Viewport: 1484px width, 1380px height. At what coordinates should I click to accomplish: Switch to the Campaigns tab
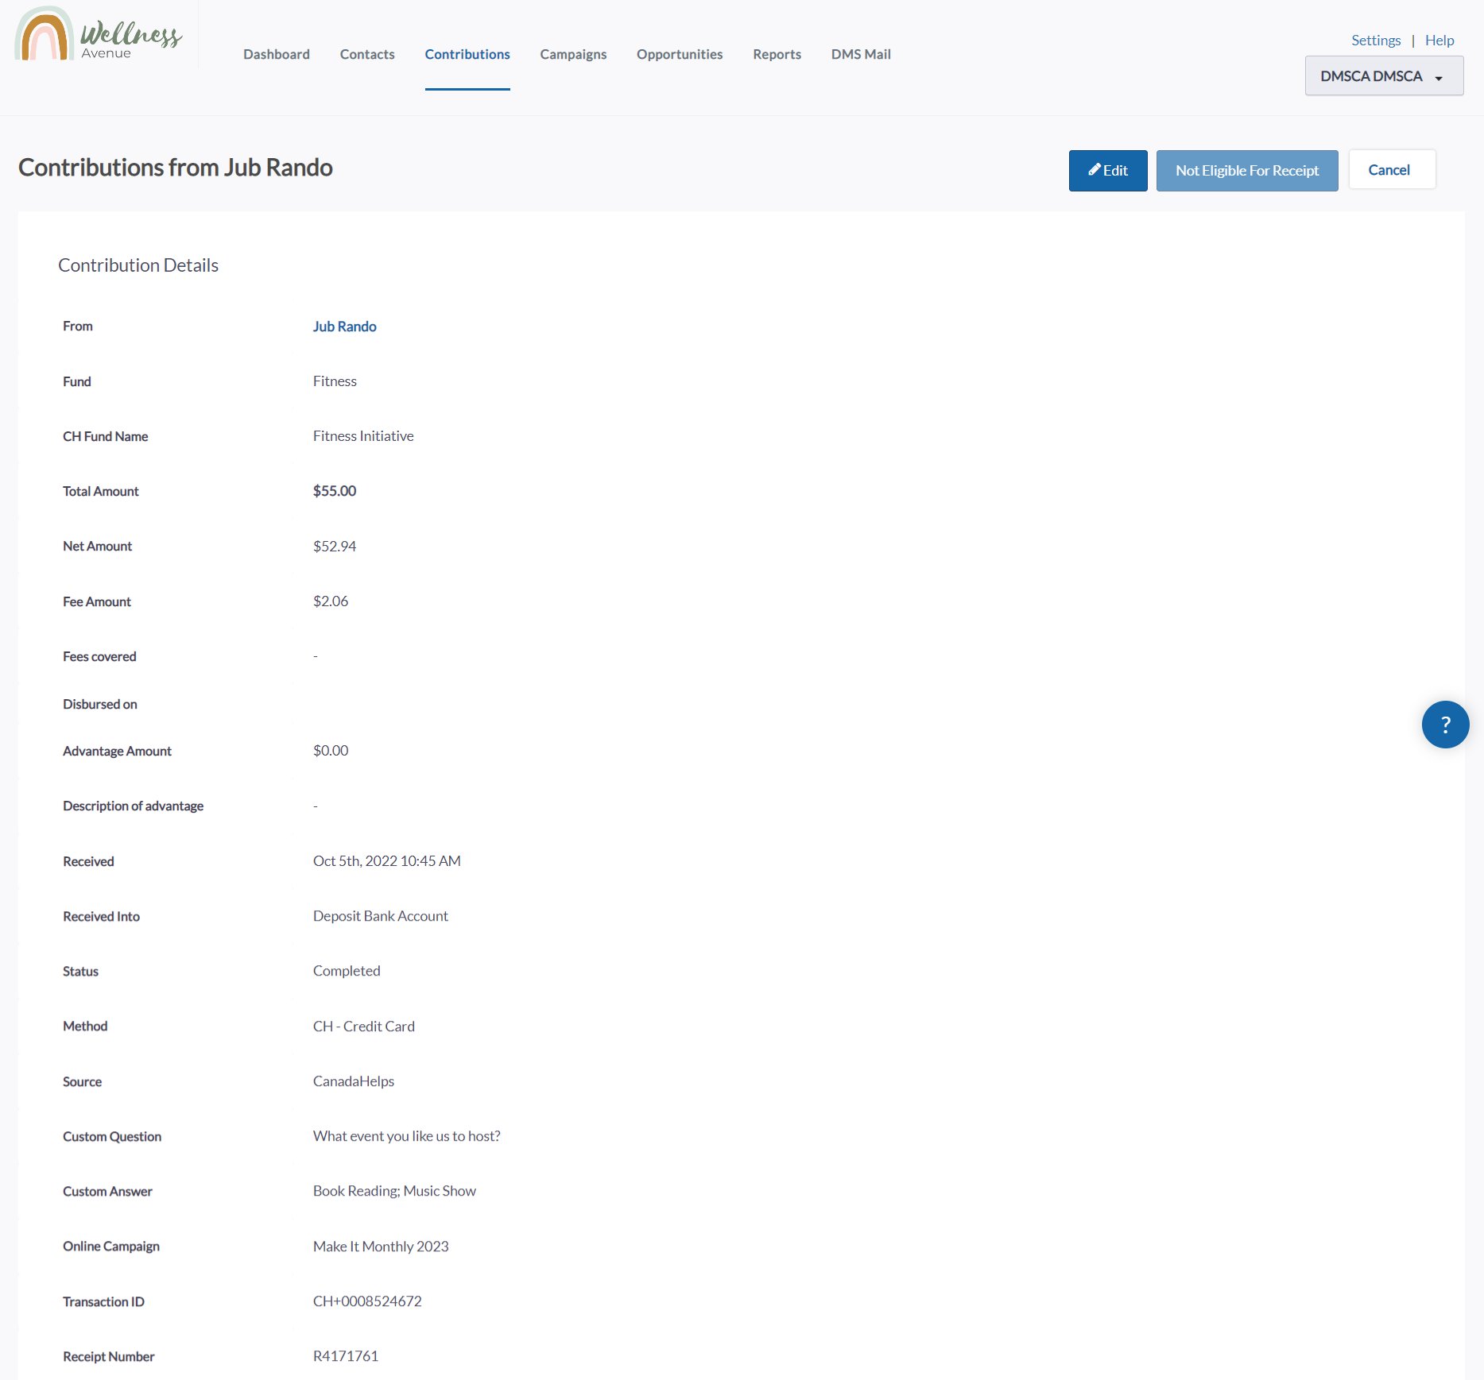[573, 54]
